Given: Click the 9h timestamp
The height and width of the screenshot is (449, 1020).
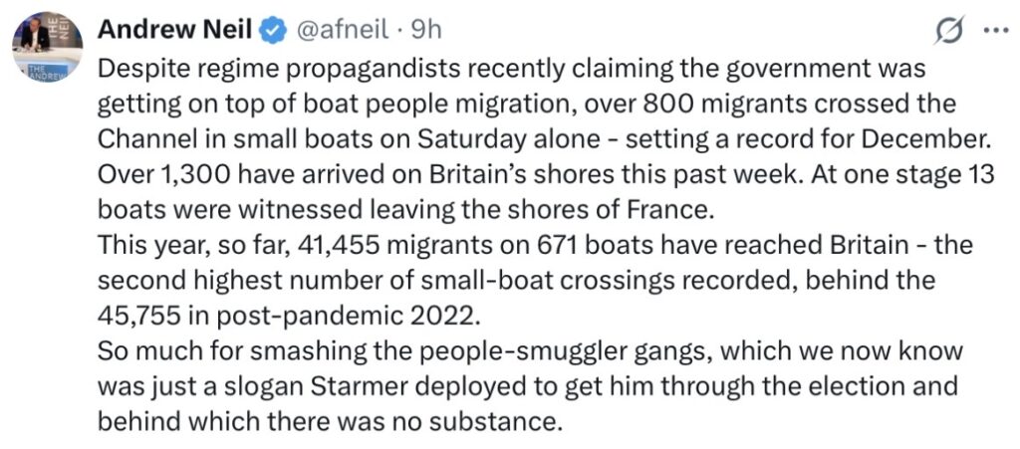Looking at the screenshot, I should 426,31.
